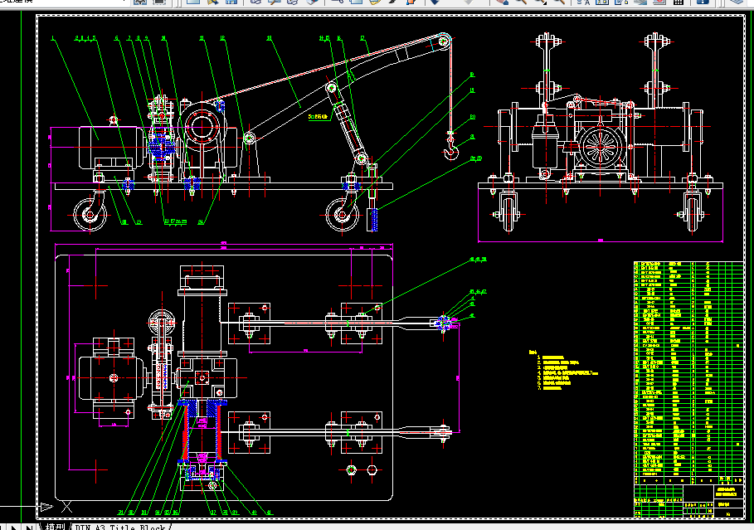Select the paper space triangle icon near the sheet corner
This screenshot has width=754, height=530.
(x=46, y=507)
